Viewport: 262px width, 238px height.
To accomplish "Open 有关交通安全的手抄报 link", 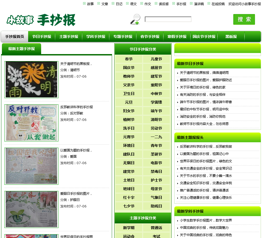I will point(206,168).
